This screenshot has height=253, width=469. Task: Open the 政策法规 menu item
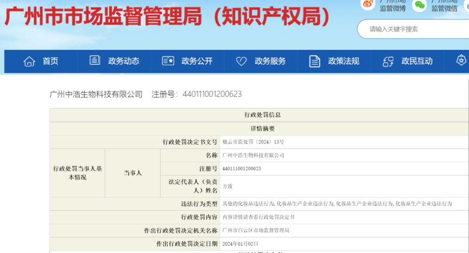click(343, 61)
